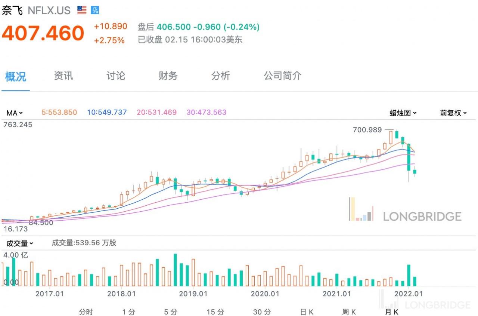Viewport: 478px width, 316px height.
Task: Click the tallest green volume bar in 2022
Action: [x=409, y=275]
